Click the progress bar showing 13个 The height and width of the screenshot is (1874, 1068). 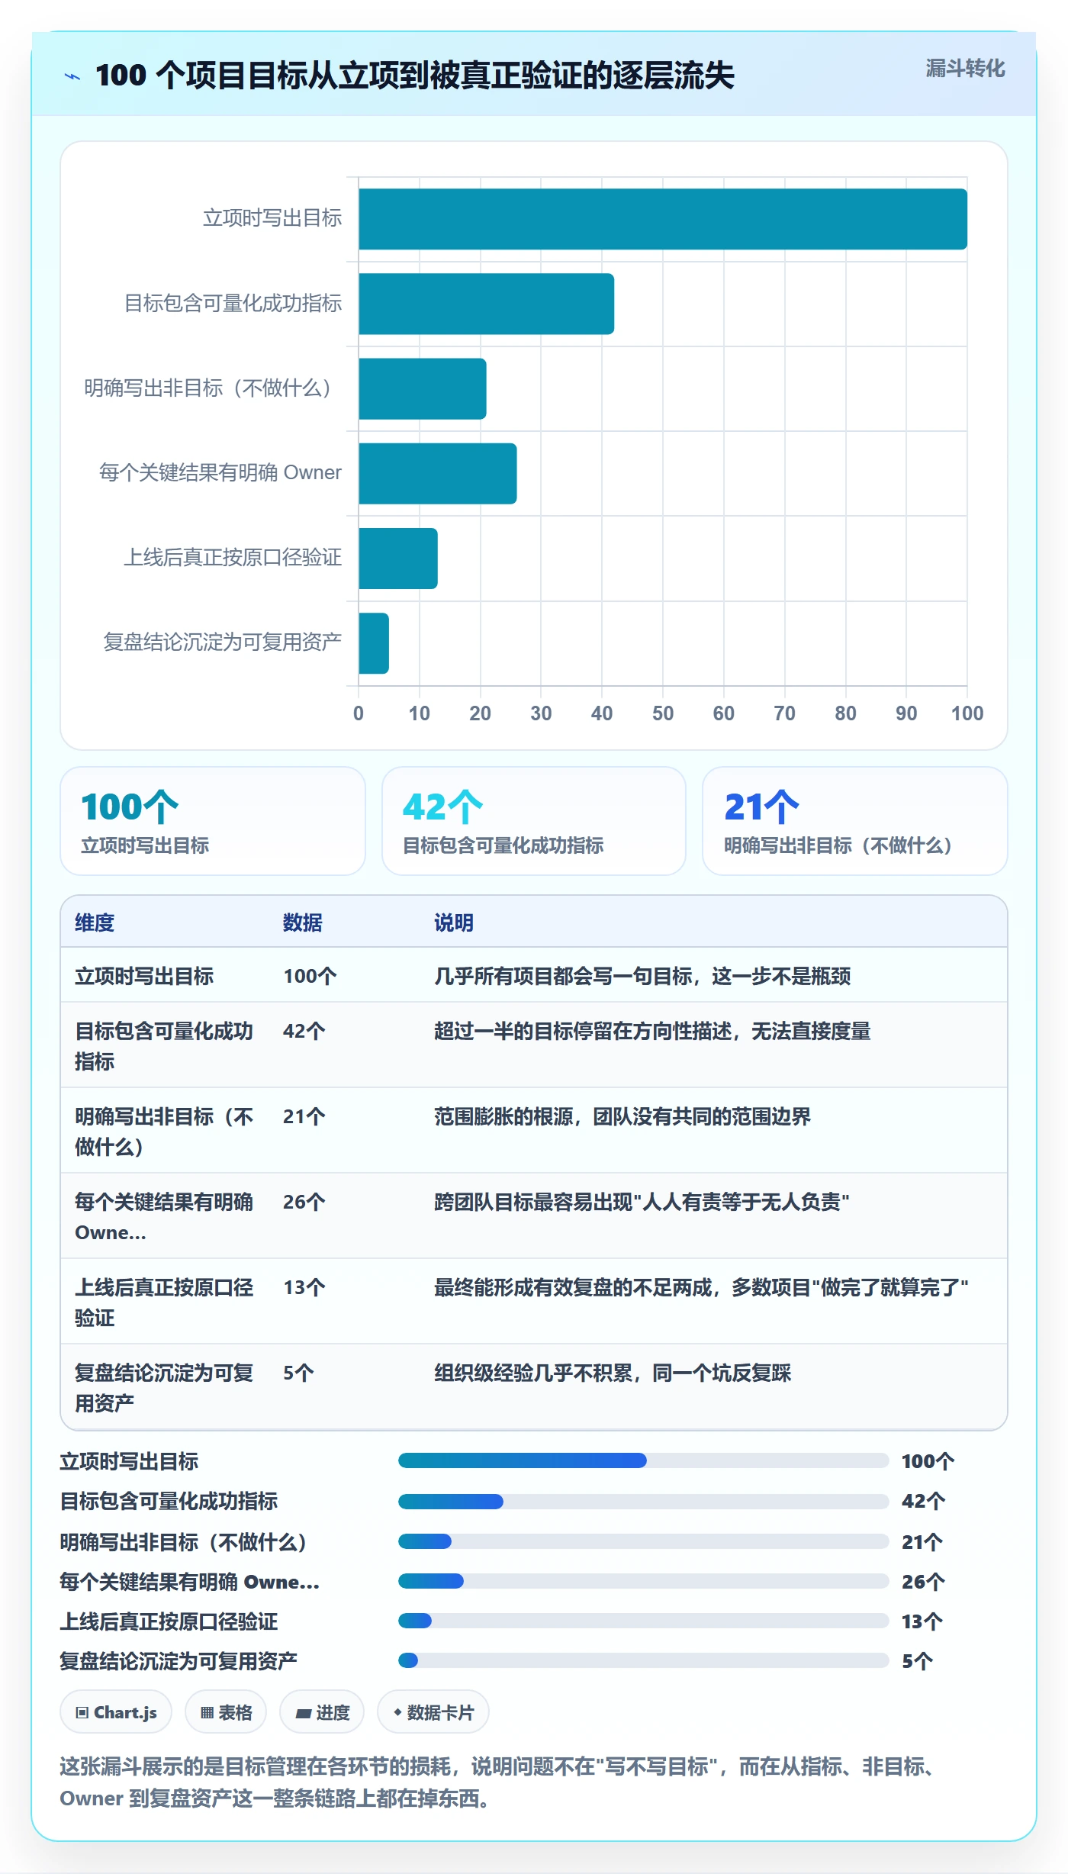coord(643,1621)
